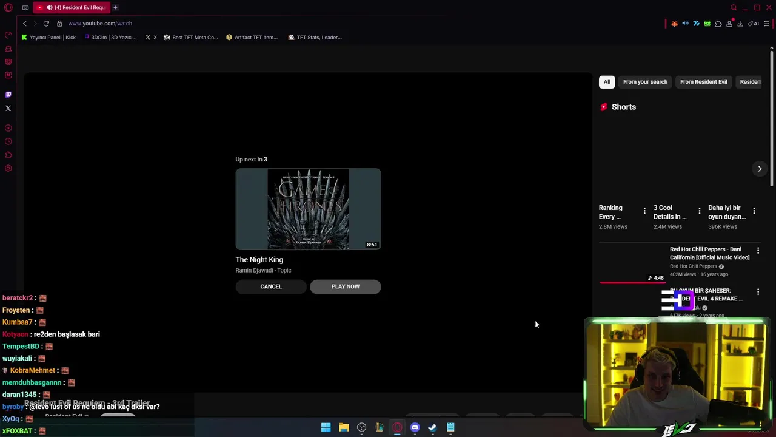776x437 pixels.
Task: Open options for Daha iyi bir short
Action: point(754,211)
